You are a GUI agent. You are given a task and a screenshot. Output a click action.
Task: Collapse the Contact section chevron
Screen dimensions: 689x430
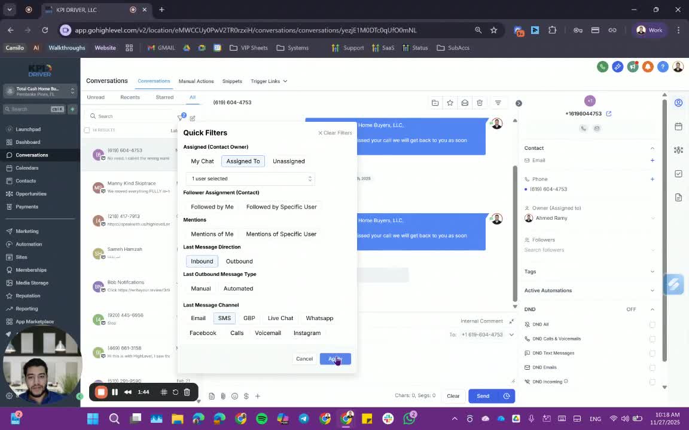click(652, 148)
